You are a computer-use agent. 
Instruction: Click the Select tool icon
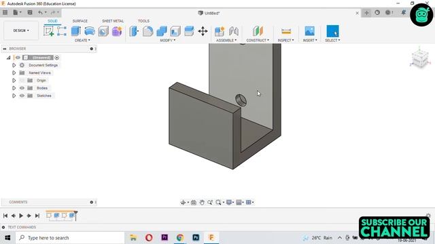[x=332, y=31]
